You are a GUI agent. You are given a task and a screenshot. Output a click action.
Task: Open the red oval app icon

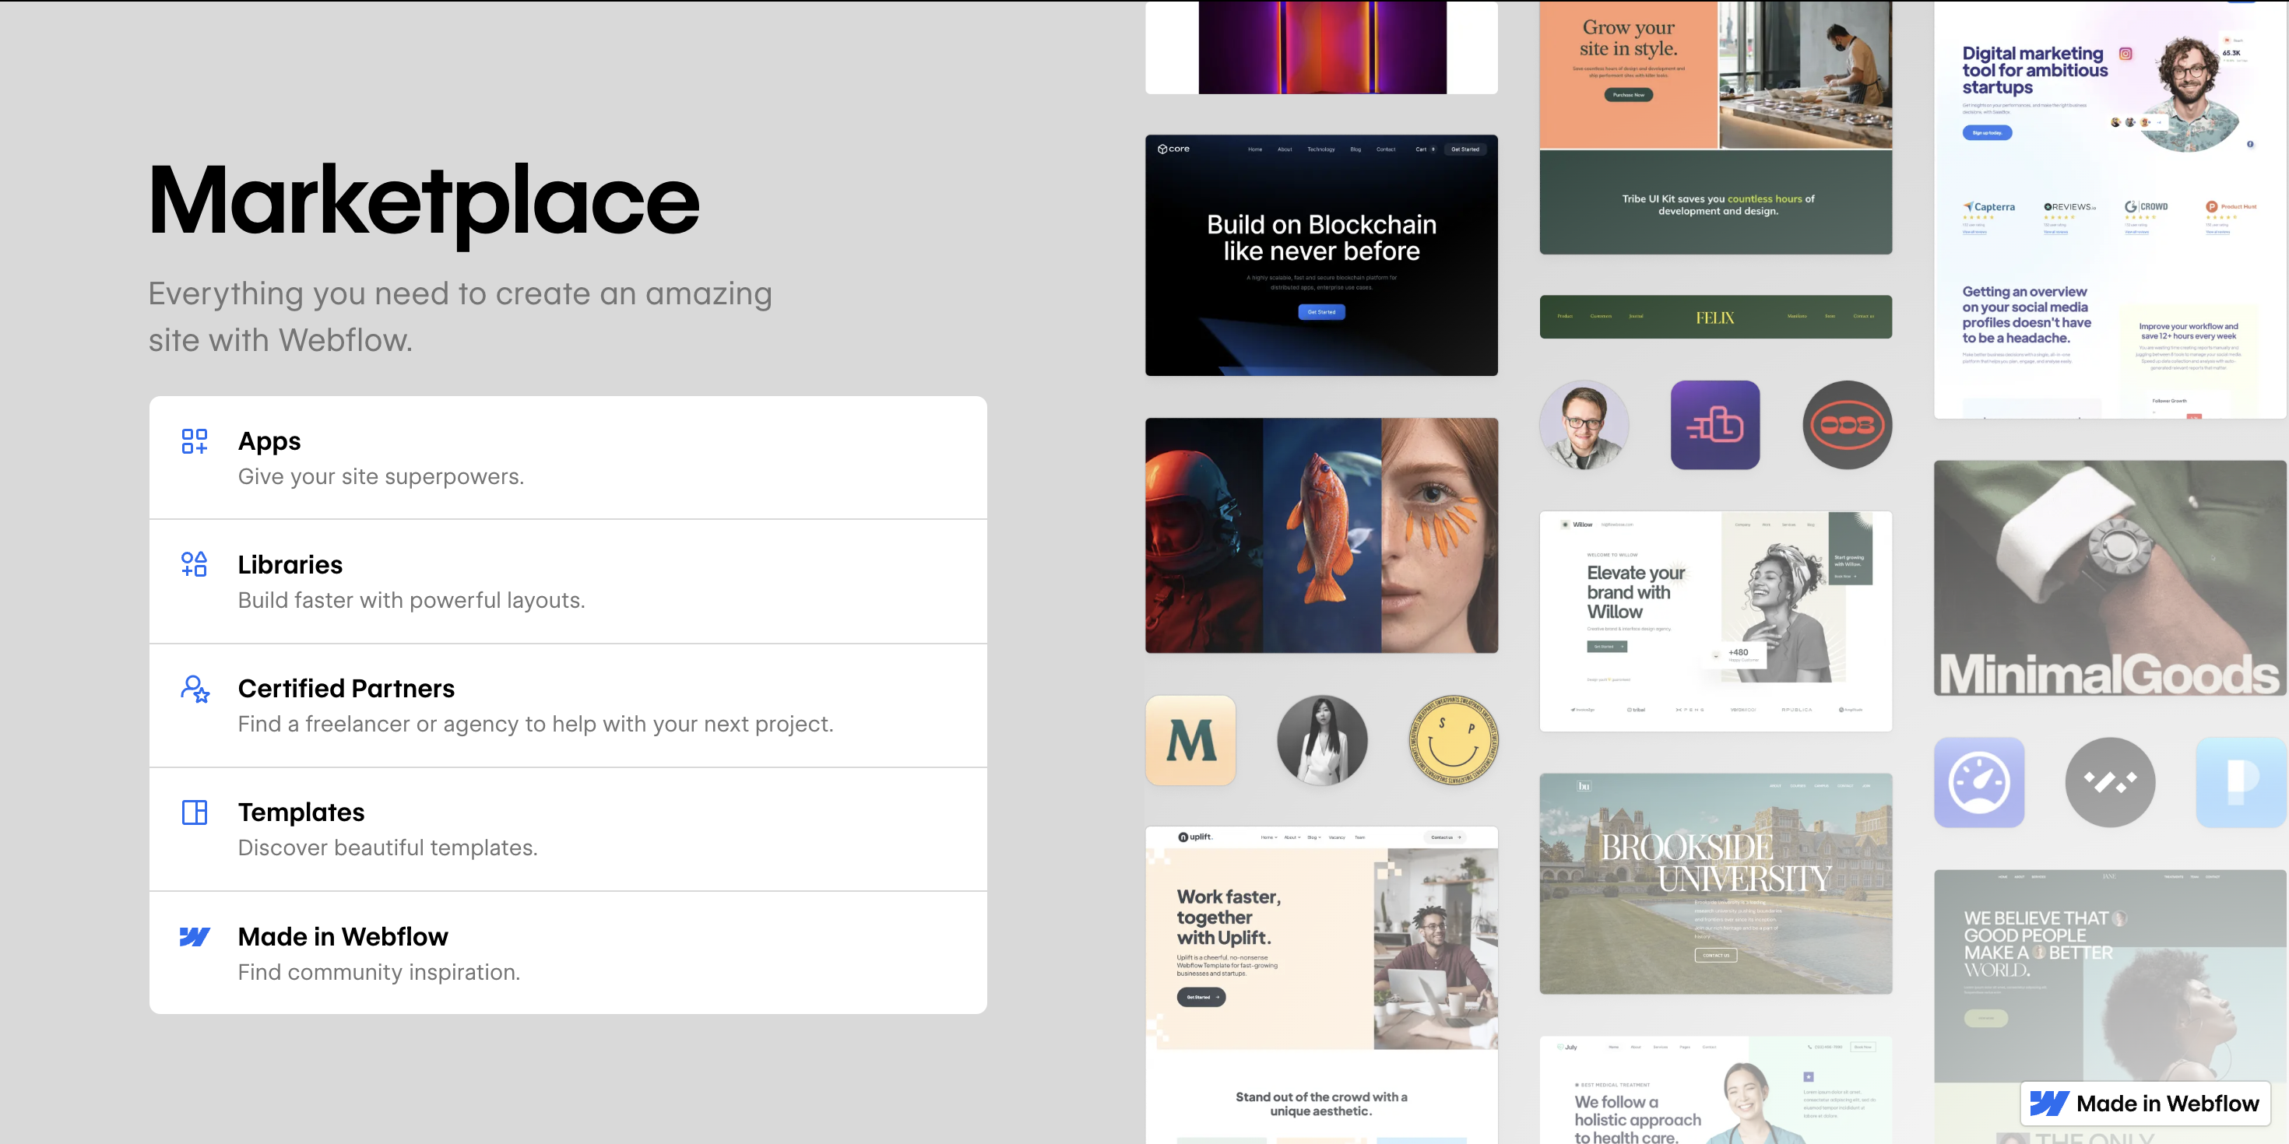1848,426
